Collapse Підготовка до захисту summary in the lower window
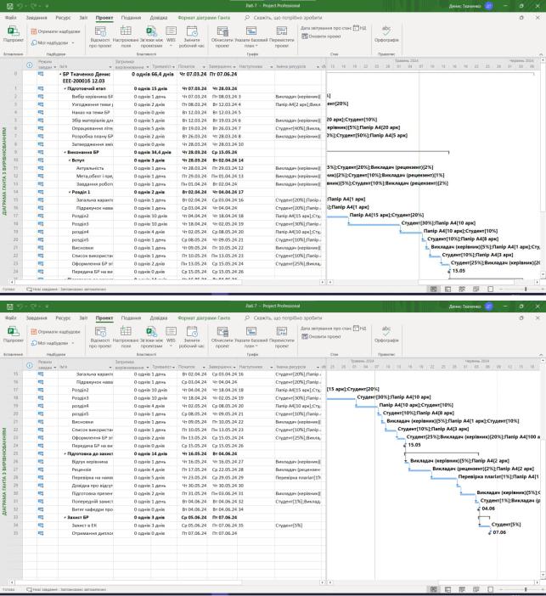This screenshot has height=596, width=546. pyautogui.click(x=65, y=454)
